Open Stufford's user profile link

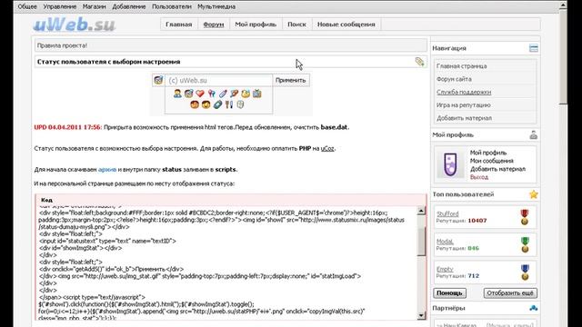(x=447, y=213)
